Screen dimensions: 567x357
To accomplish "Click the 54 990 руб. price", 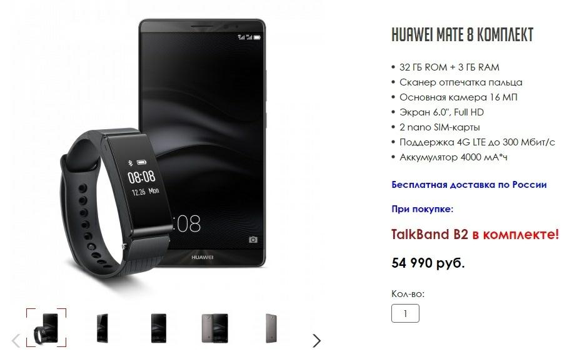I will [428, 263].
